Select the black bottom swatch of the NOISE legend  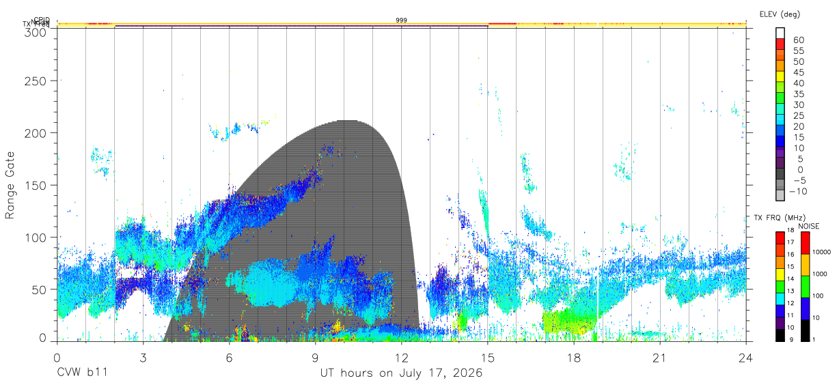[804, 330]
